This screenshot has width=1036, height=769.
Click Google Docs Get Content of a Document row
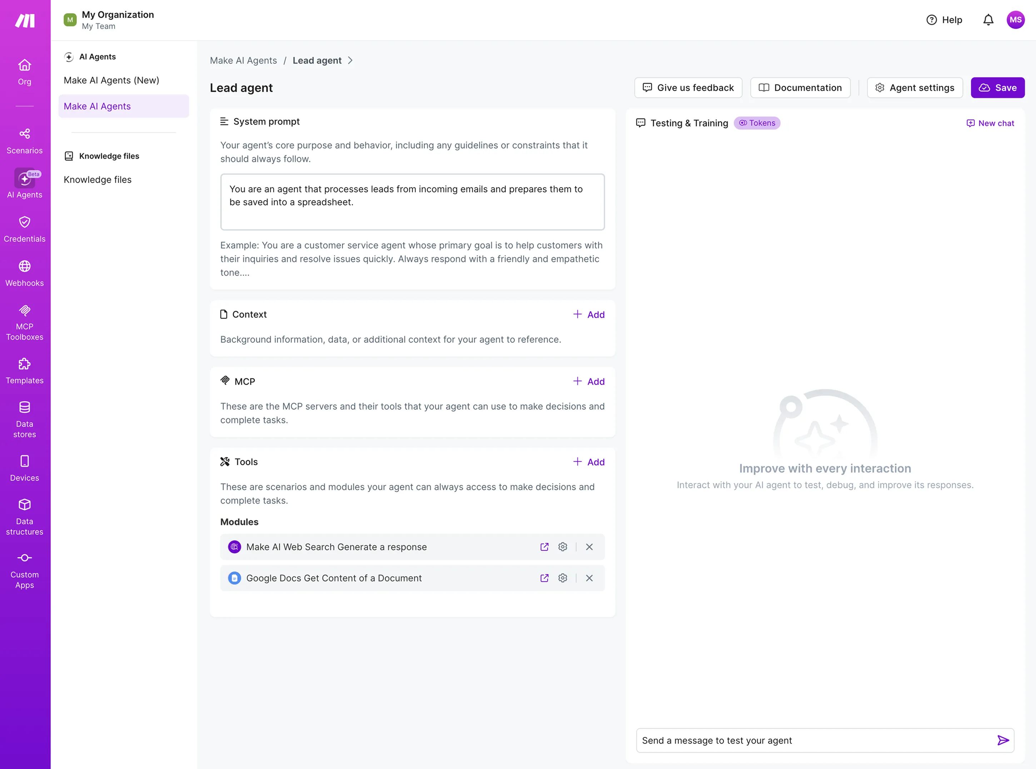[412, 578]
